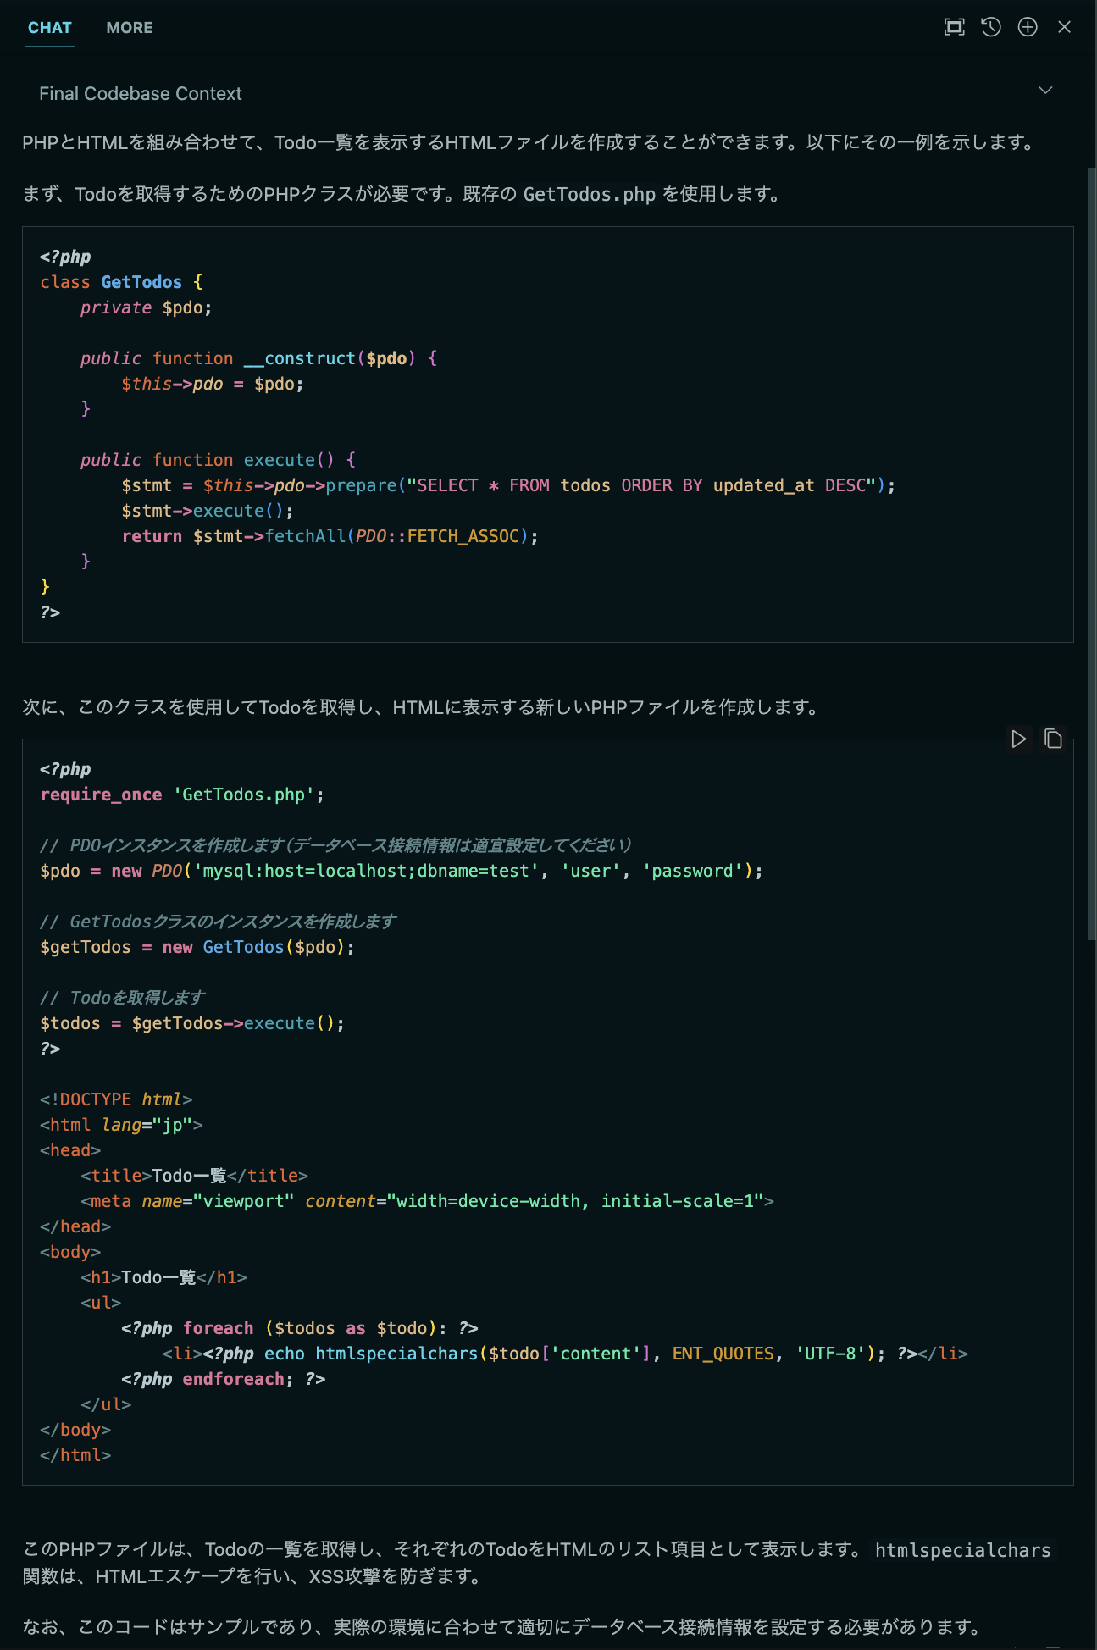Viewport: 1097px width, 1650px height.
Task: Click the $getTodos = new GetTodos($pdo); line
Action: click(x=197, y=947)
